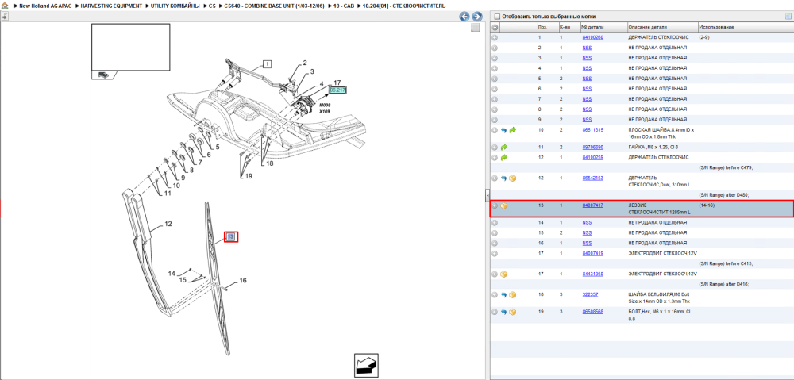Click the box icon for part 84007417
The image size is (794, 380).
[x=504, y=206]
